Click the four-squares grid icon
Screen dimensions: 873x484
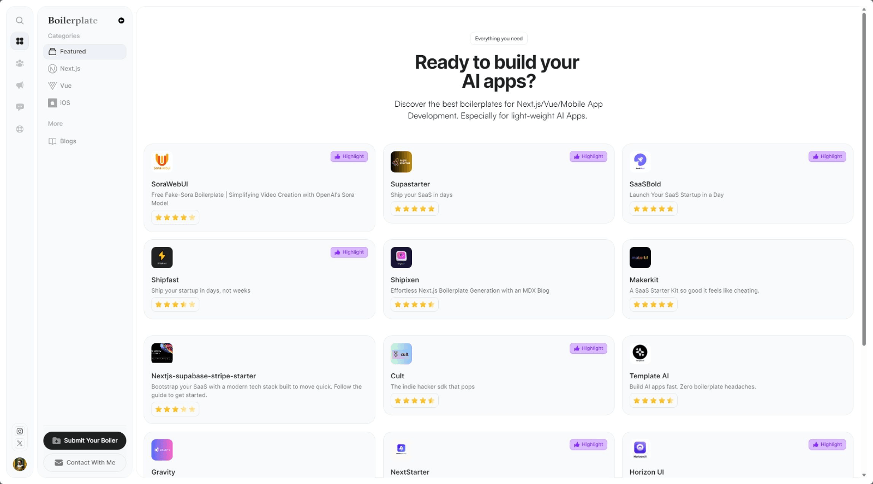coord(20,41)
